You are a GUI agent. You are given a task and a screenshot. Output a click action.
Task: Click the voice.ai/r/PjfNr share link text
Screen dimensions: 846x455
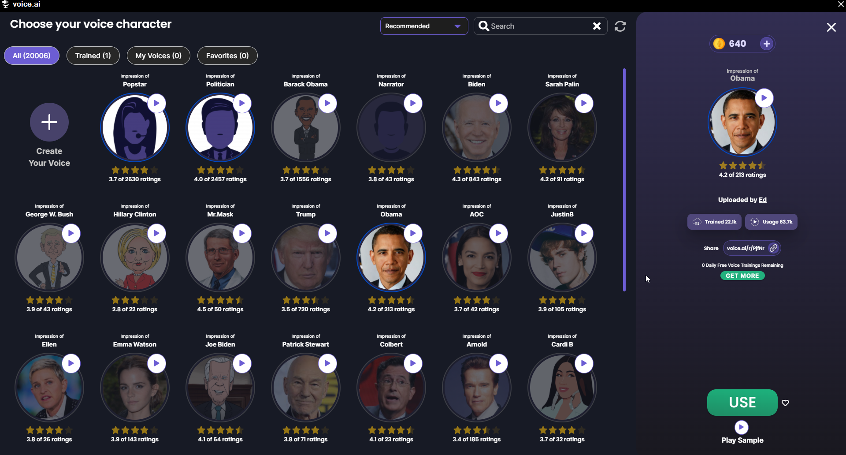click(746, 248)
